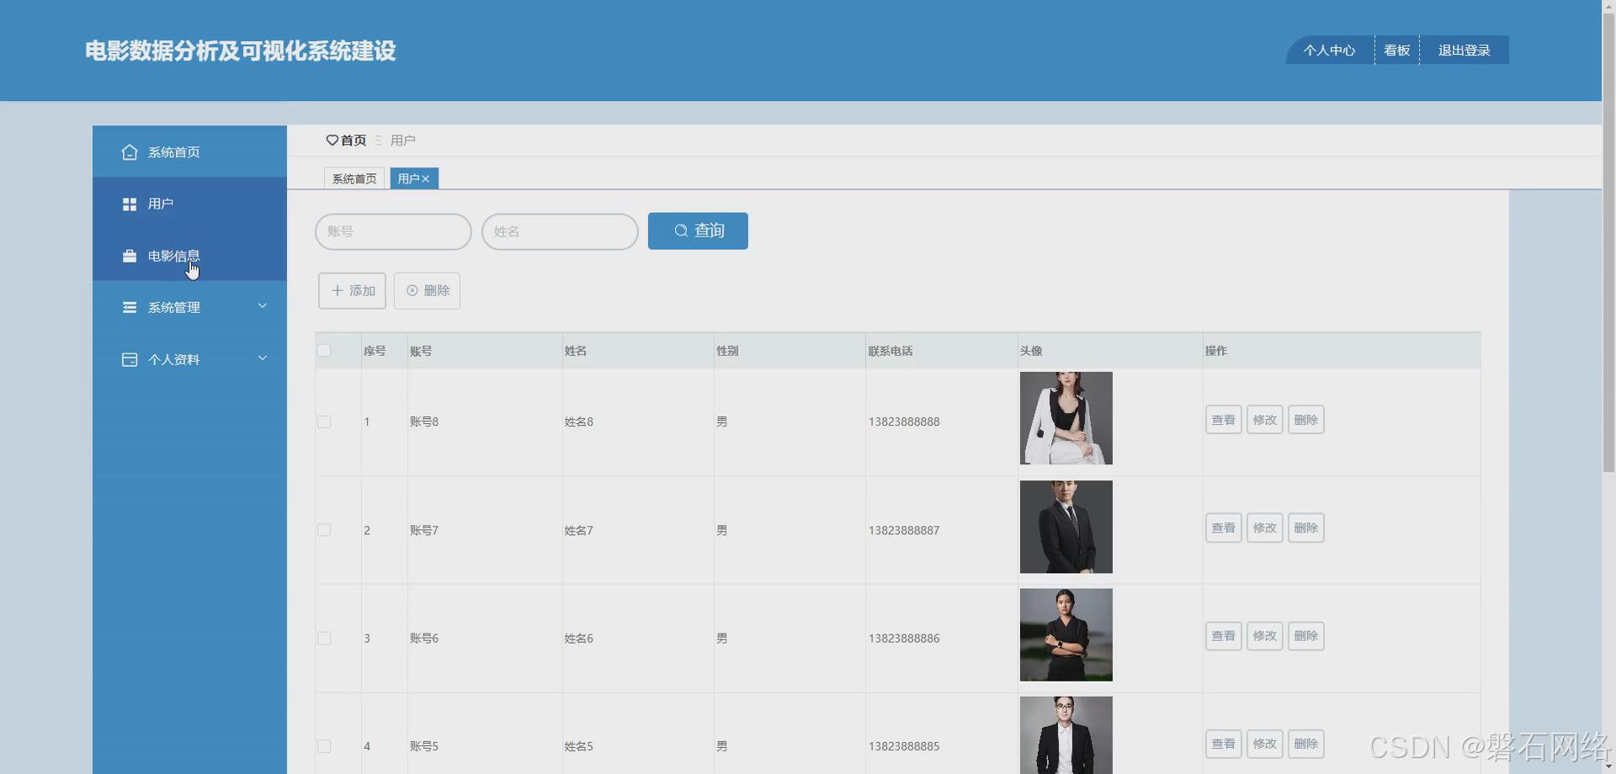Check the row checkbox for 账号7
1616x774 pixels.
pos(324,530)
